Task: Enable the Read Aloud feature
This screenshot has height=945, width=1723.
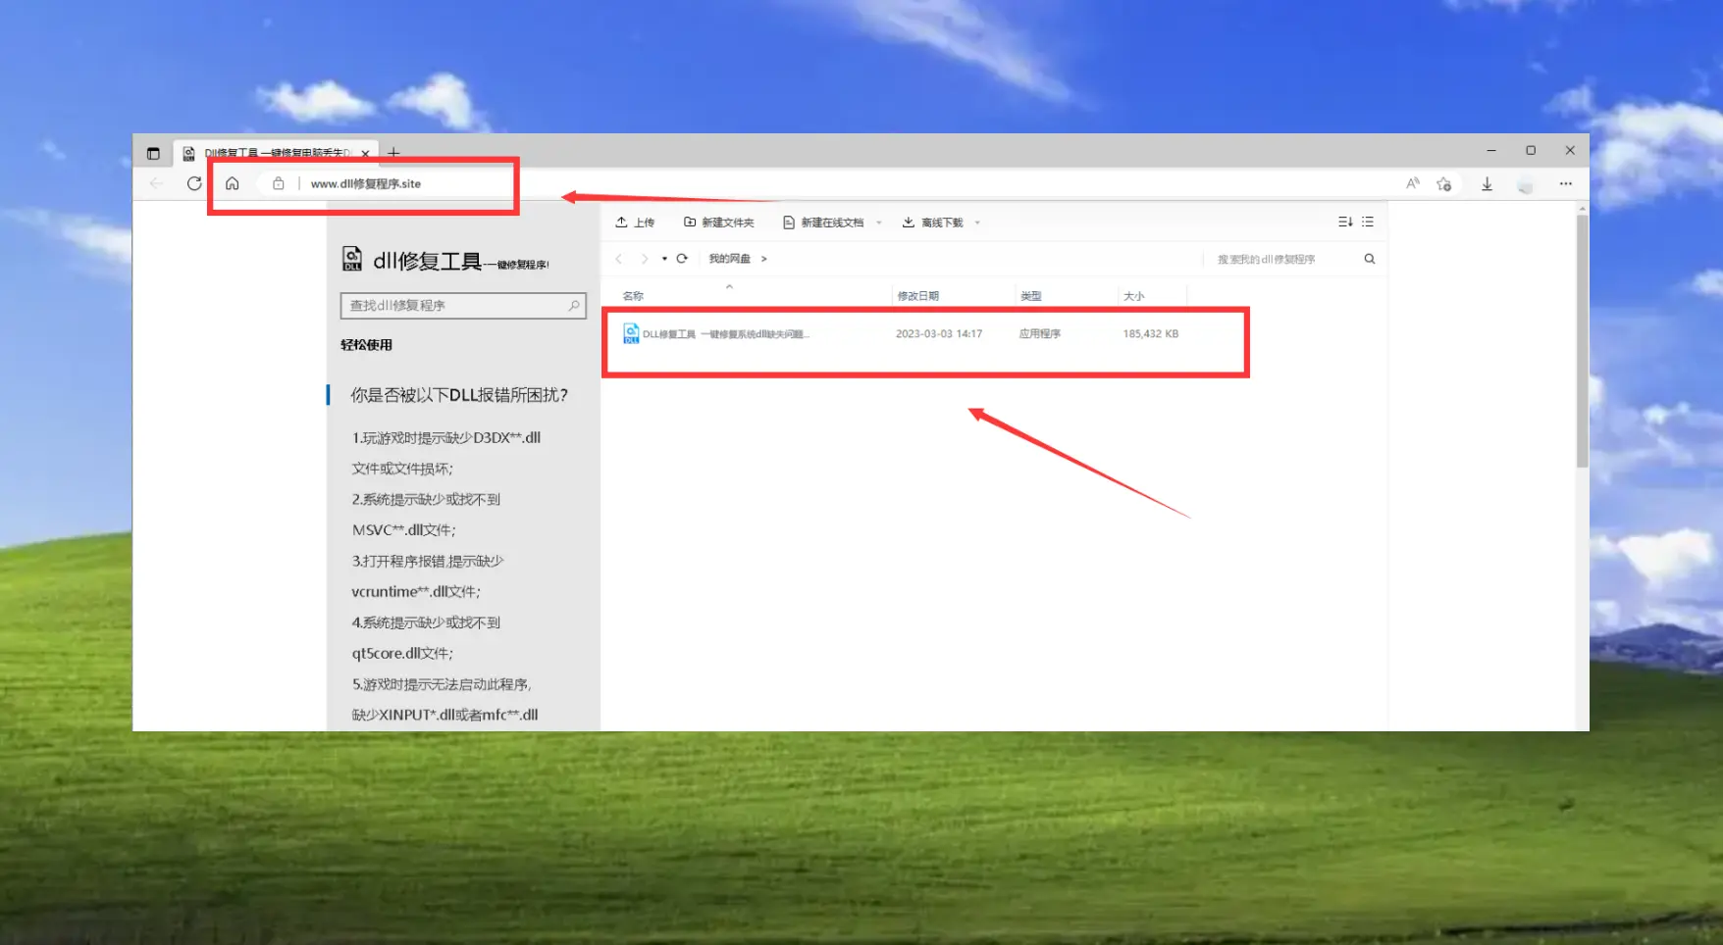Action: (x=1413, y=183)
